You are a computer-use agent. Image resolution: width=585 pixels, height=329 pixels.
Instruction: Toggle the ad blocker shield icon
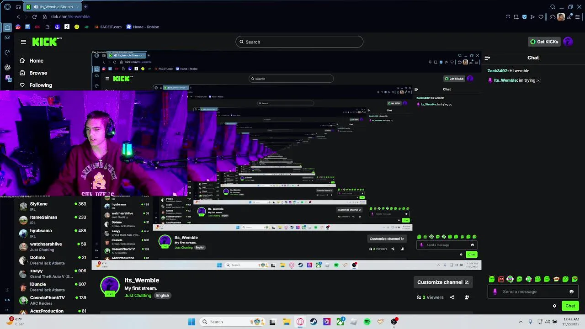pos(524,17)
